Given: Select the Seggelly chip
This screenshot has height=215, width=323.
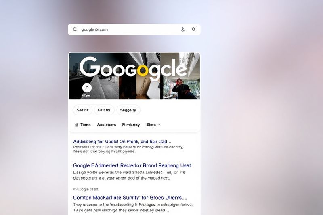Looking at the screenshot, I should click(x=128, y=110).
